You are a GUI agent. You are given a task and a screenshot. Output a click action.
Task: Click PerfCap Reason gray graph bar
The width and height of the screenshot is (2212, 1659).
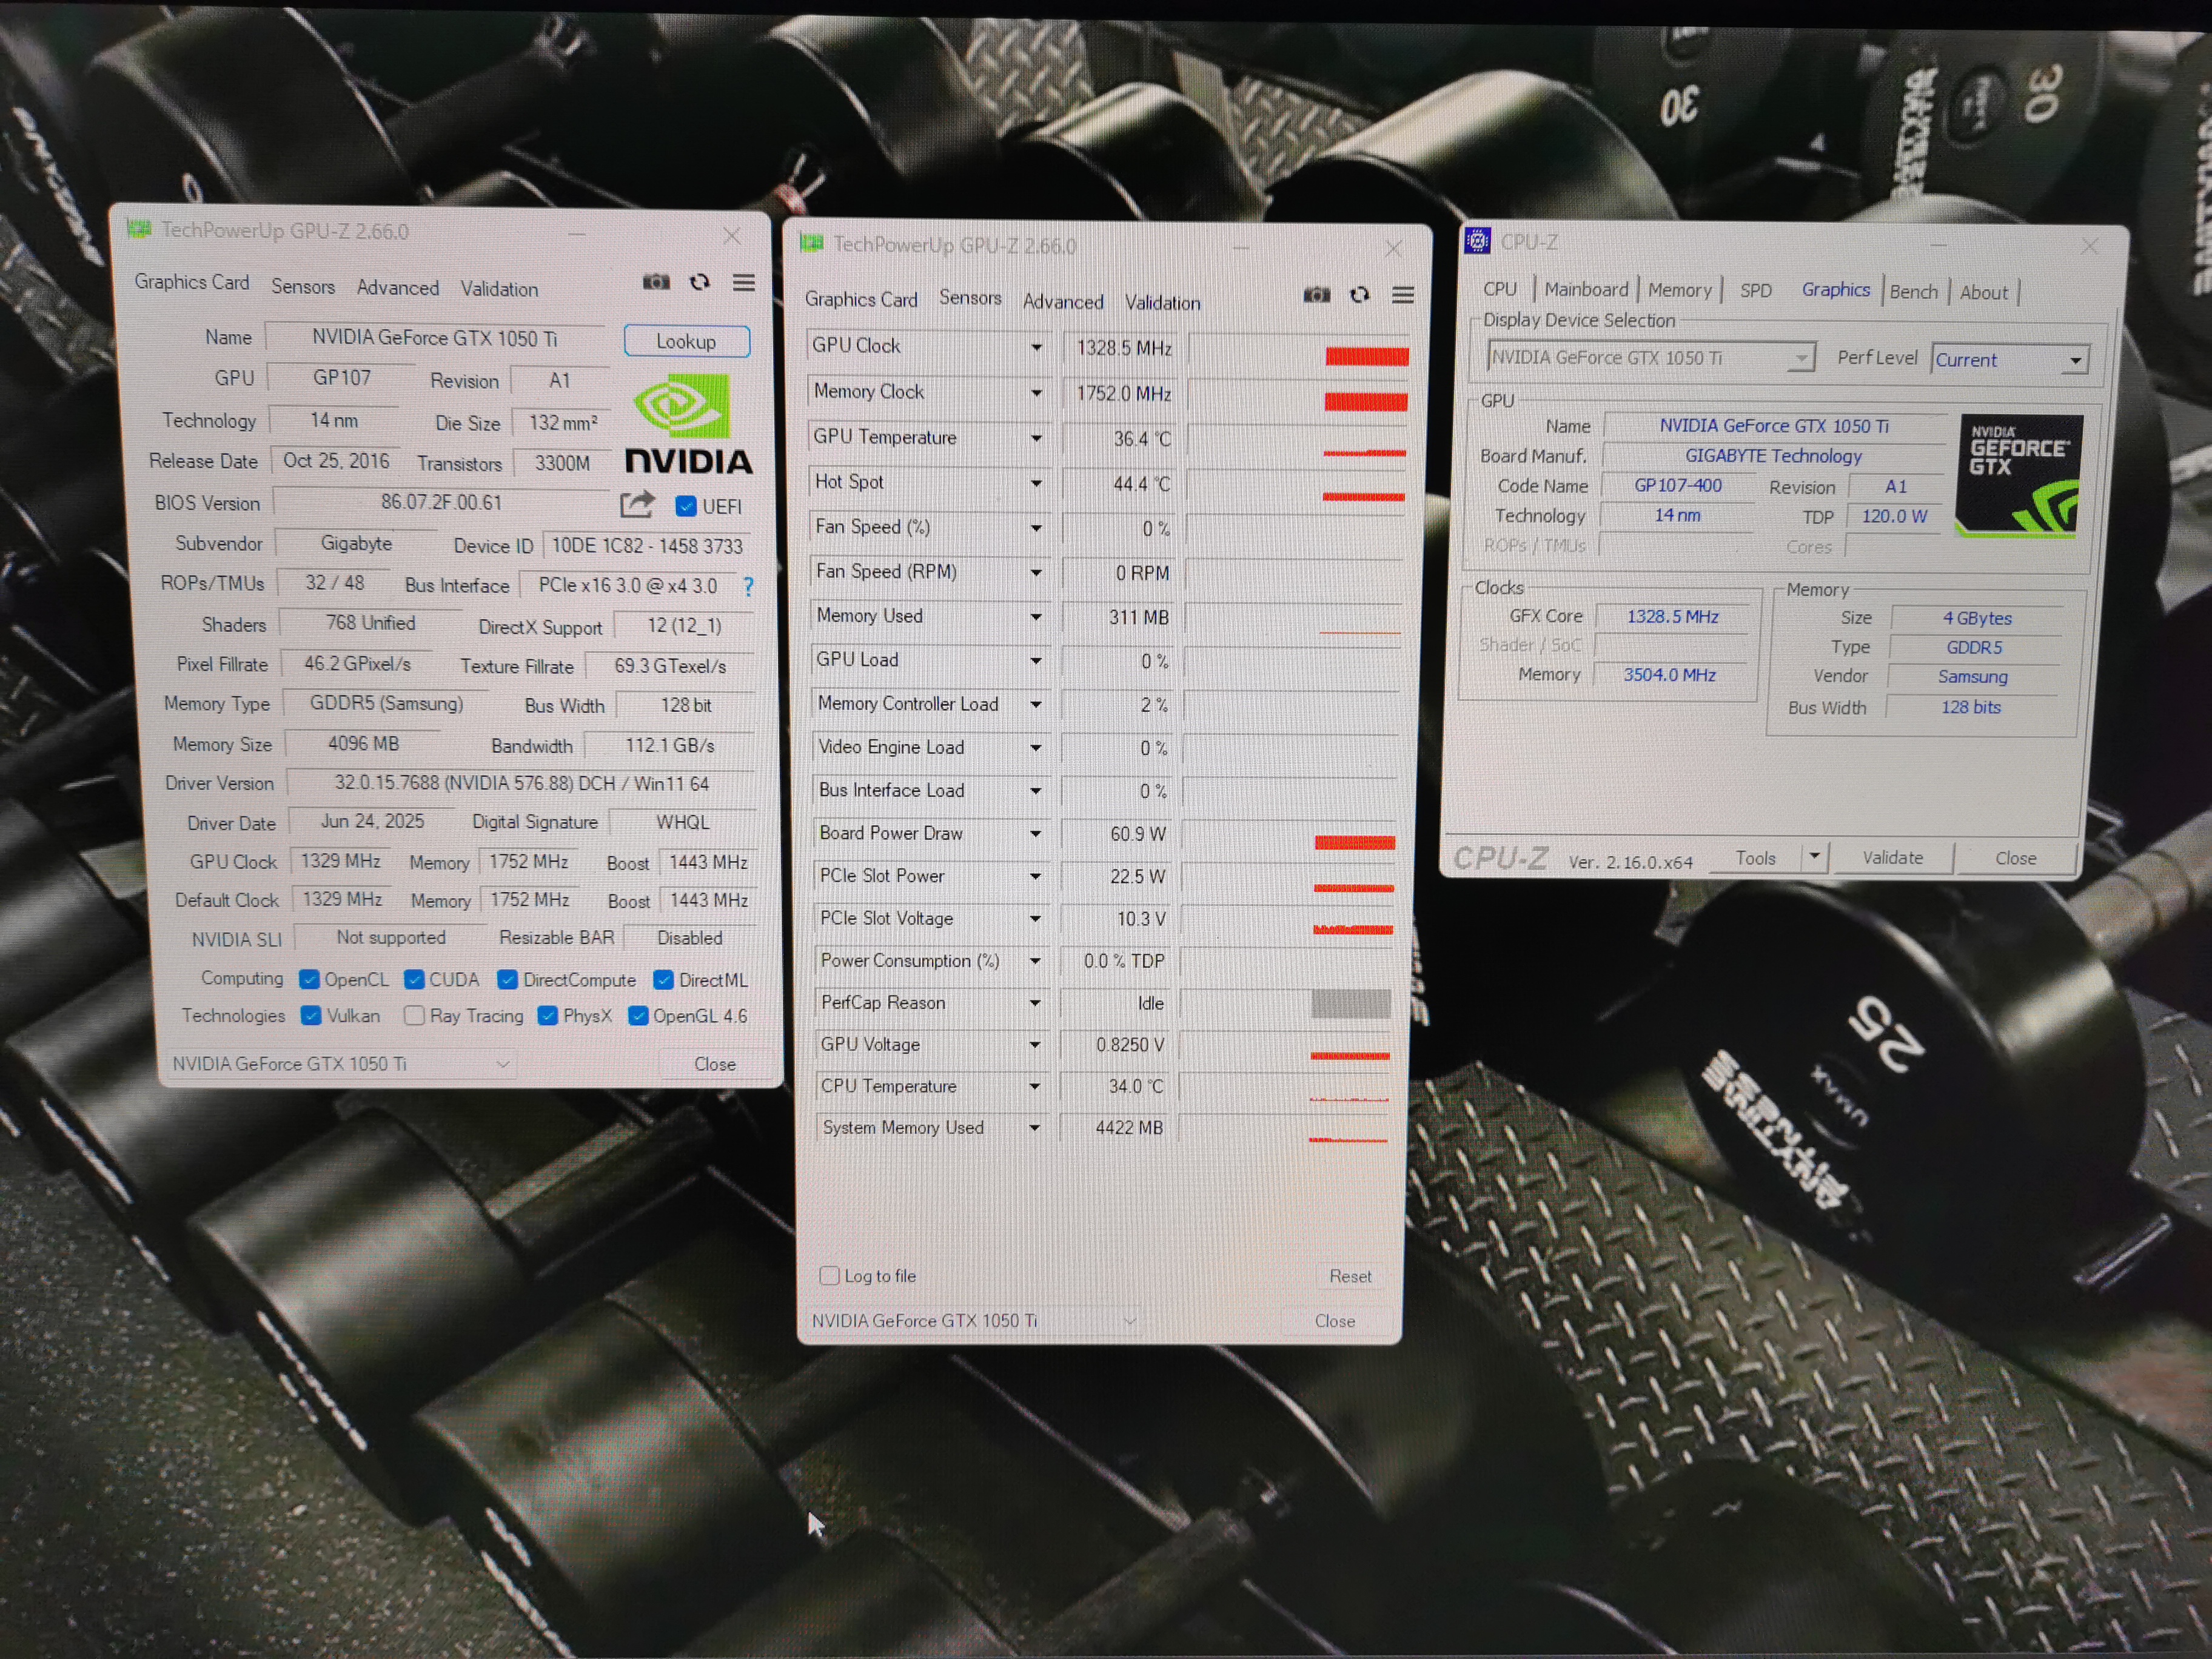1351,1003
